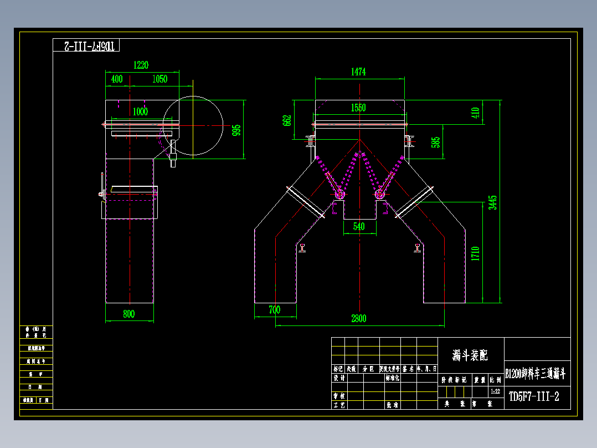Image resolution: width=597 pixels, height=448 pixels.
Task: Pick the 1050 dimension label
Action: (x=160, y=79)
